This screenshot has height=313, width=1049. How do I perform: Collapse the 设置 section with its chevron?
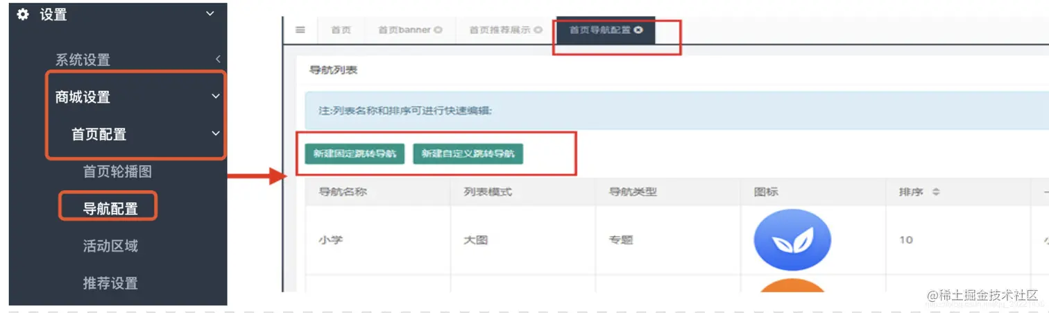coord(210,14)
